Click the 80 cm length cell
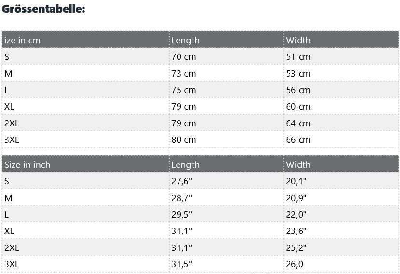 [184, 140]
